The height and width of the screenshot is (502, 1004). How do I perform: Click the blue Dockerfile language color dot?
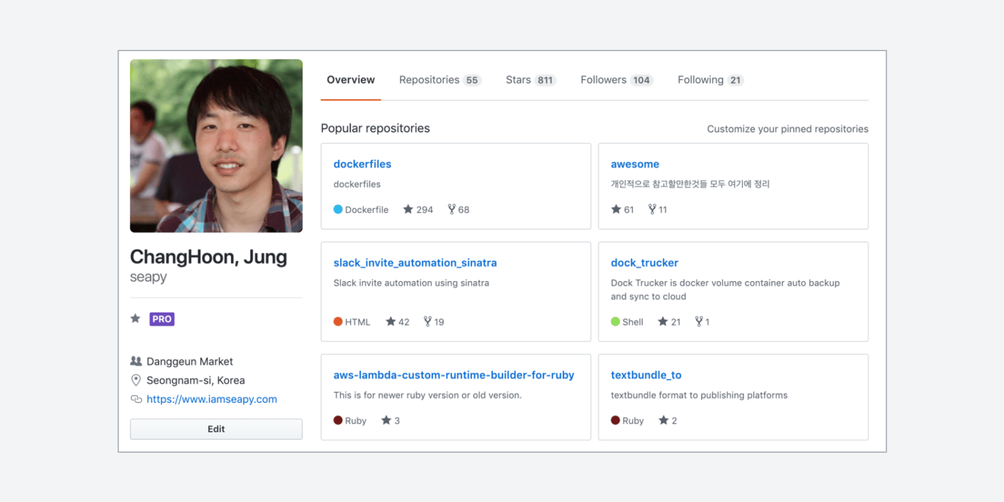pyautogui.click(x=338, y=210)
